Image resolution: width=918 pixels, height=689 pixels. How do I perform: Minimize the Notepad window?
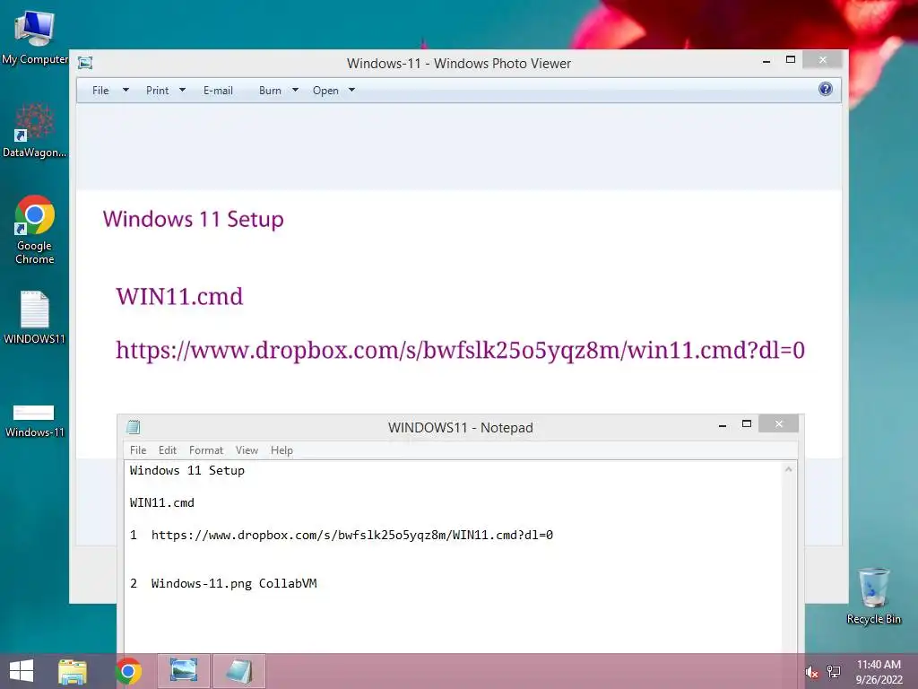(723, 424)
